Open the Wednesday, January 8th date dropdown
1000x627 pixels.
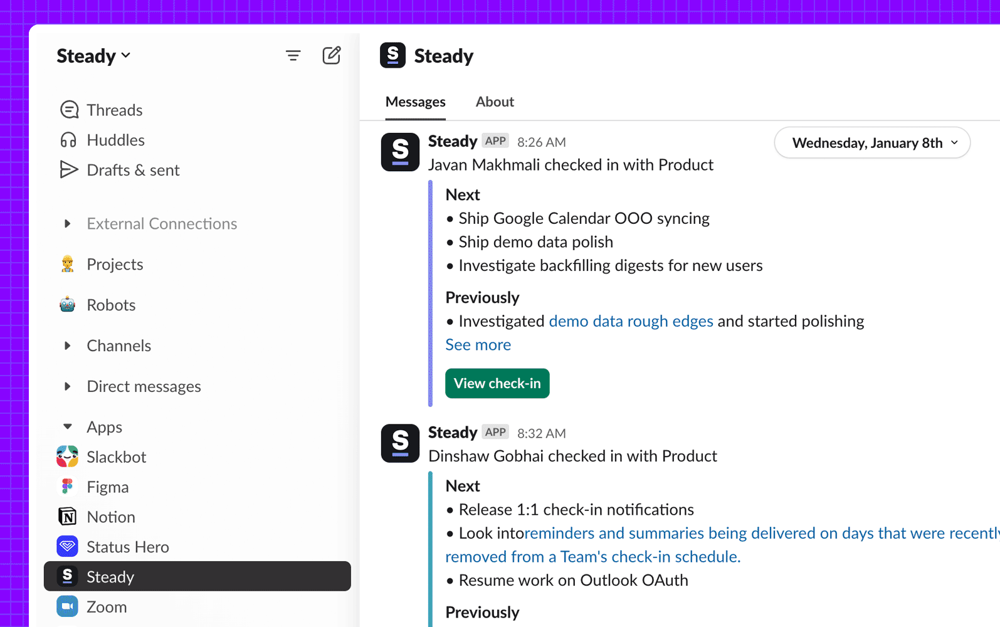(872, 143)
